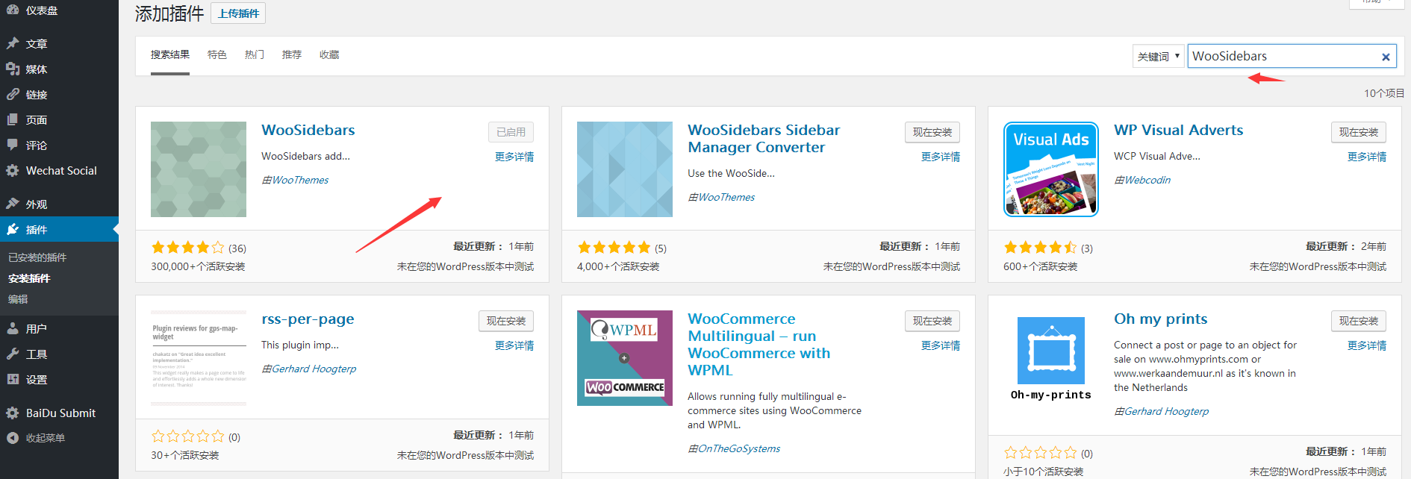
Task: Click the WP Visual Adverts title link
Action: tap(1179, 130)
